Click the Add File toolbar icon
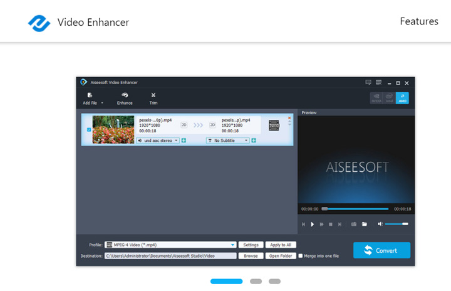Image resolution: width=451 pixels, height=291 pixels. pyautogui.click(x=90, y=95)
